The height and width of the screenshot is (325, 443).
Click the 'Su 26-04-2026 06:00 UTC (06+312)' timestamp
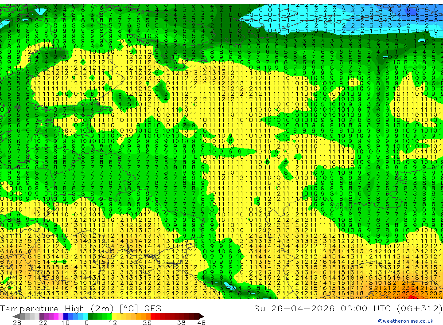(x=348, y=308)
